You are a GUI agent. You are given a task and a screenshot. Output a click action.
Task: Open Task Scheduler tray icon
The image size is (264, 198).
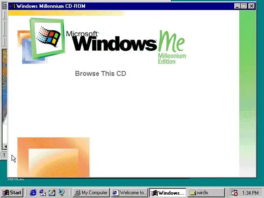234,193
